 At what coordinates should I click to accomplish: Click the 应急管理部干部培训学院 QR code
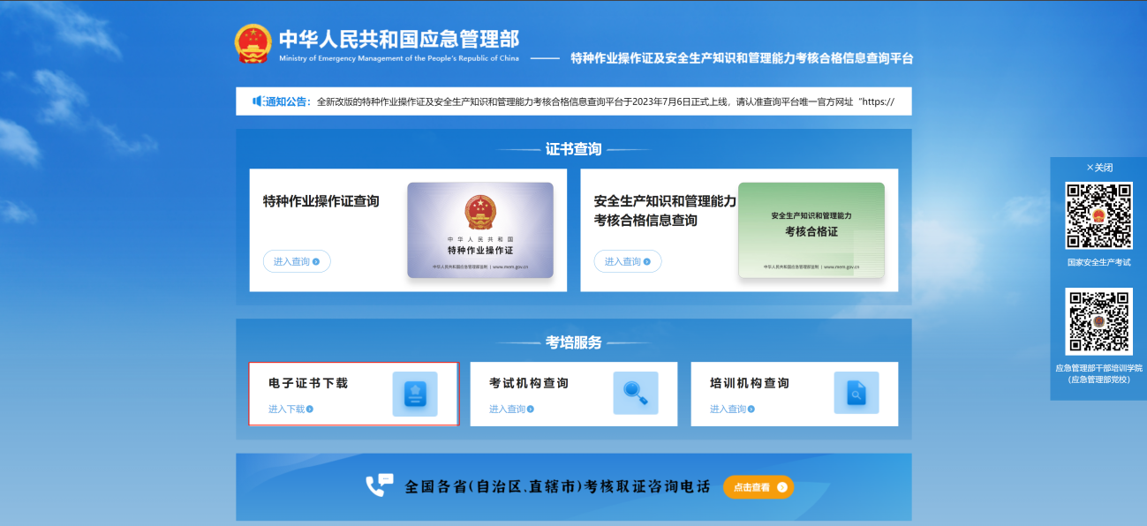[1098, 321]
